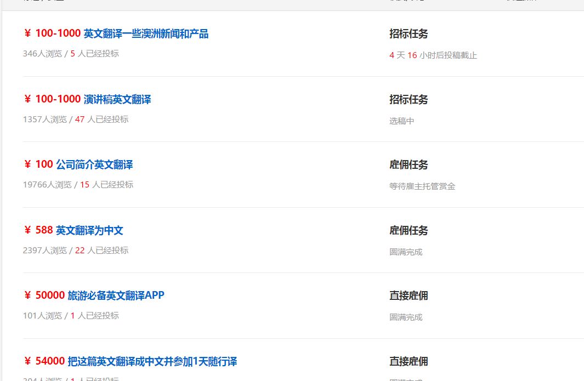
Task: Click 22 人已经投标 bid count
Action: click(x=101, y=251)
